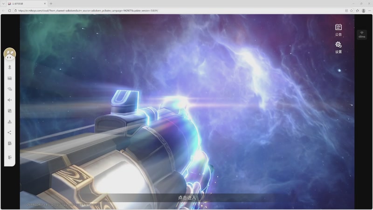
Task: Close the current browser tab
Action: tap(45, 4)
